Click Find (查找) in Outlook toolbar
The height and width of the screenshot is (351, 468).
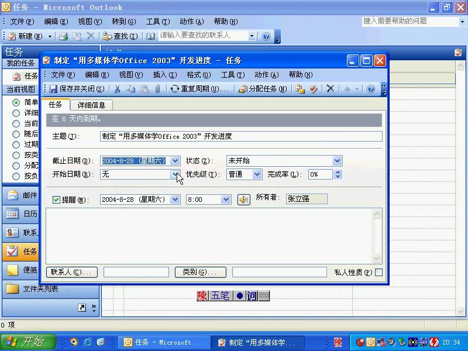coord(121,36)
